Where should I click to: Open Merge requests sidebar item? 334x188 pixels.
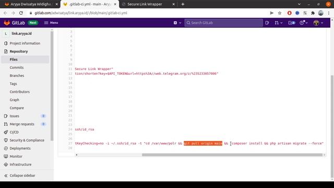22,124
